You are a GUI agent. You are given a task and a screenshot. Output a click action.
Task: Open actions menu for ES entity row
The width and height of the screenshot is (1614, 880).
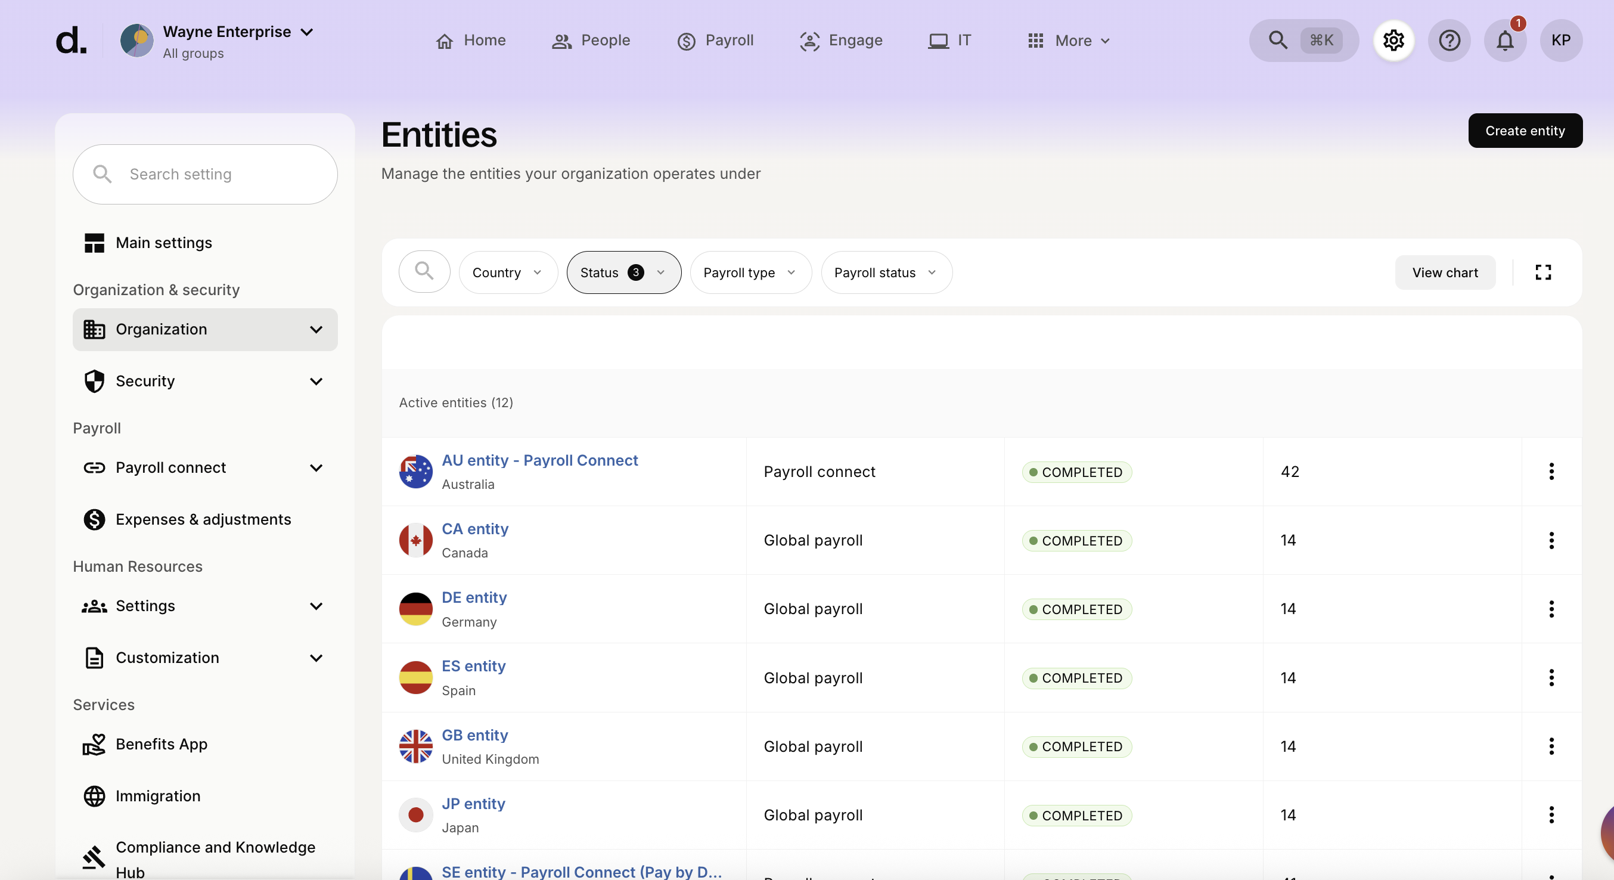(1551, 677)
